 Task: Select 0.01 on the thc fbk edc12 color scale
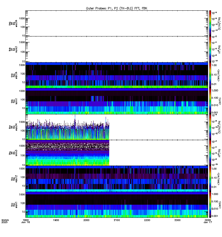214,187
